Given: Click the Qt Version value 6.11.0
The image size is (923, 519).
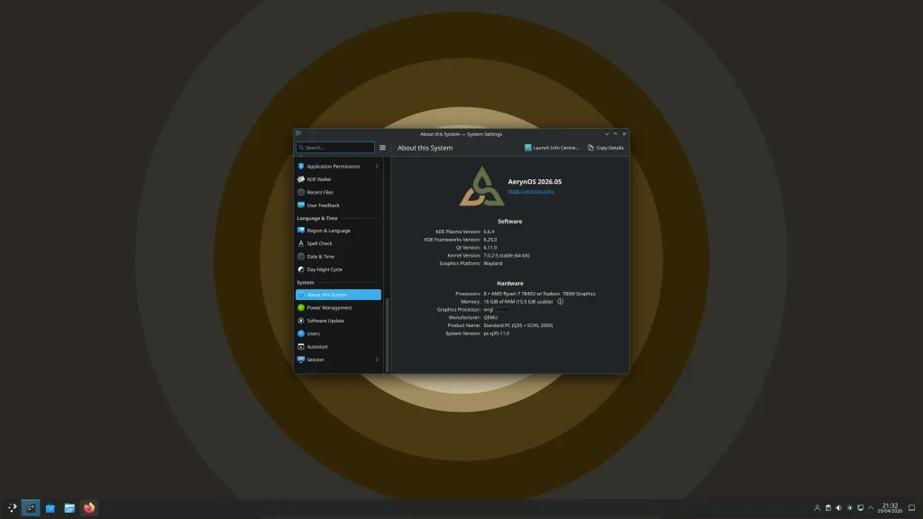Looking at the screenshot, I should pos(490,247).
